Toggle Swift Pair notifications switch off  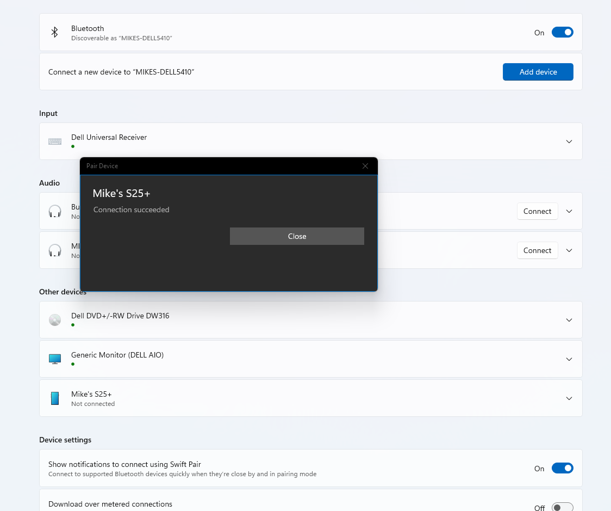tap(562, 468)
